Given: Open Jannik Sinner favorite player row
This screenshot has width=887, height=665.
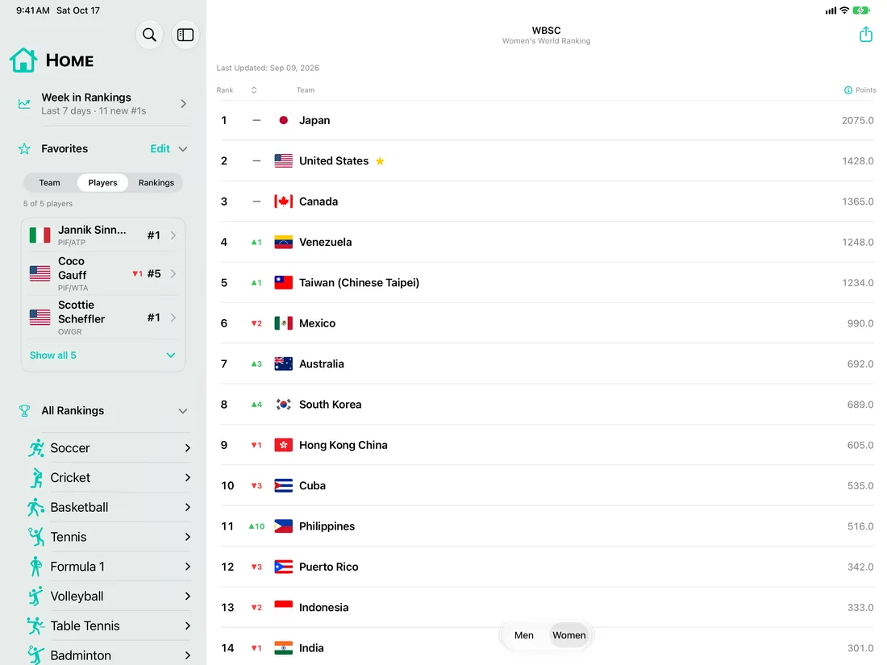Looking at the screenshot, I should pos(103,235).
